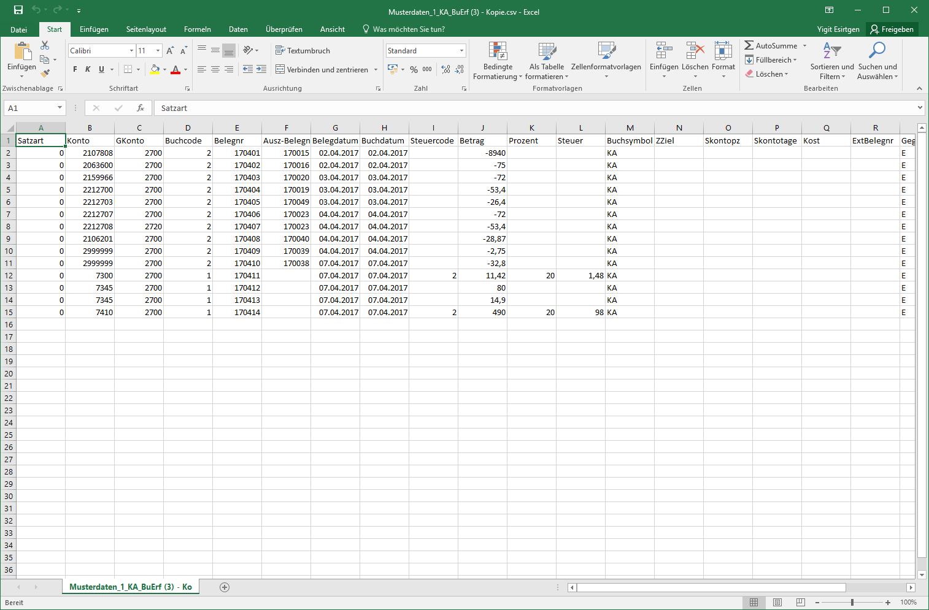Collapse the ribbon with the chevron
Image resolution: width=929 pixels, height=610 pixels.
(919, 88)
